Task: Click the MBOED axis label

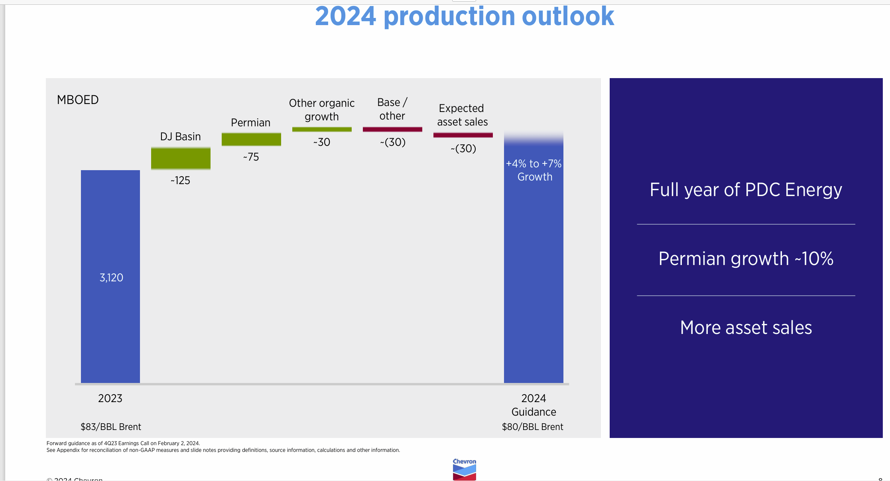Action: 78,100
